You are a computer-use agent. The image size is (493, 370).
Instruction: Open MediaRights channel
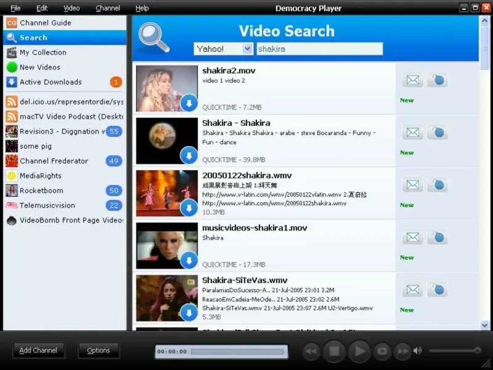click(65, 176)
